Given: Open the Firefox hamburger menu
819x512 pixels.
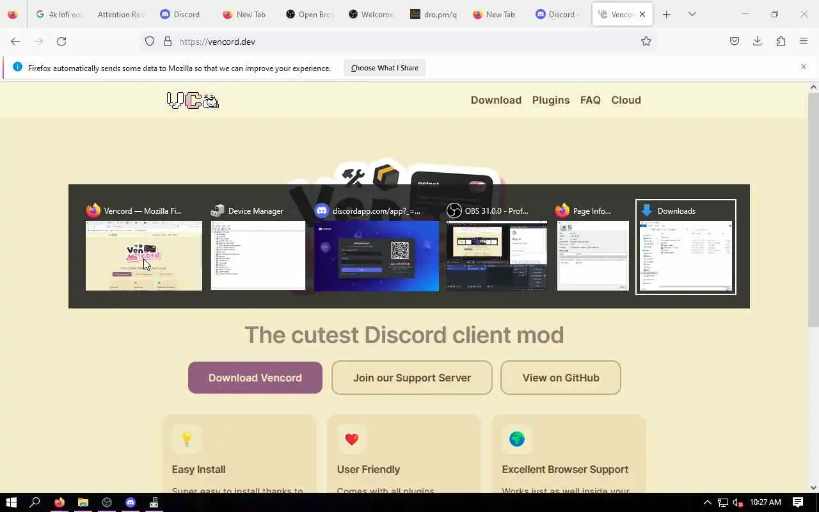Looking at the screenshot, I should [x=804, y=42].
